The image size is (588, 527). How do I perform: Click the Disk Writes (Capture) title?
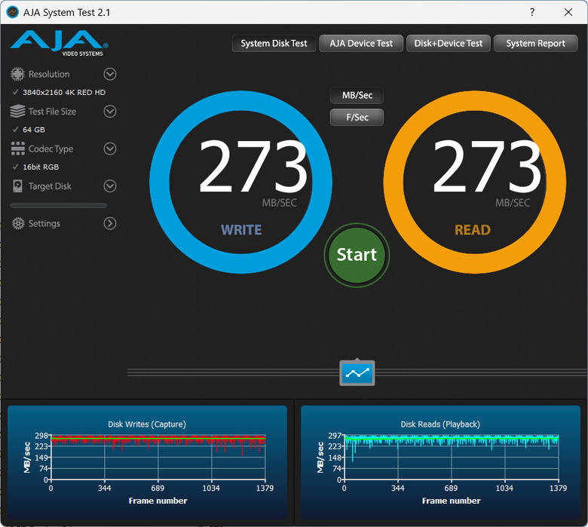(147, 424)
